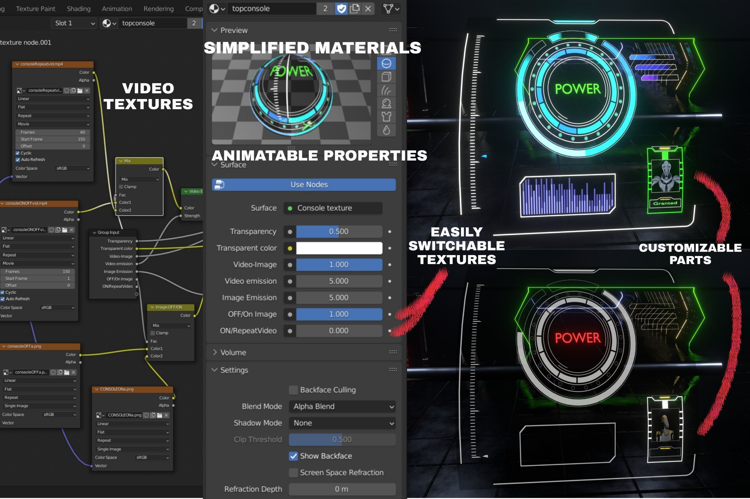Screen dimensions: 750x499
Task: Select the shader ball preview icon
Action: tap(386, 103)
